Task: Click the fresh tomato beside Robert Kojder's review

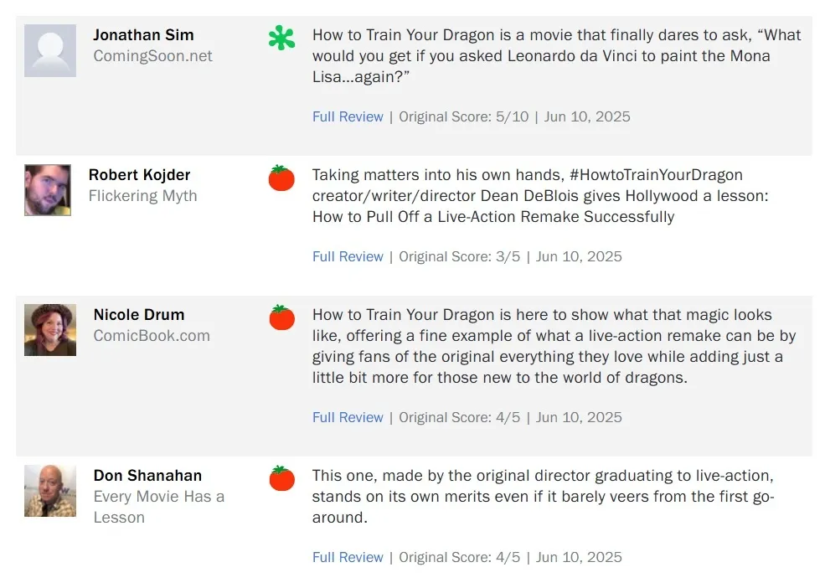Action: click(x=281, y=178)
